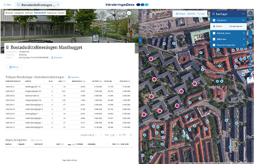Open the rows-per-page dropdown
The width and height of the screenshot is (254, 164).
94,135
